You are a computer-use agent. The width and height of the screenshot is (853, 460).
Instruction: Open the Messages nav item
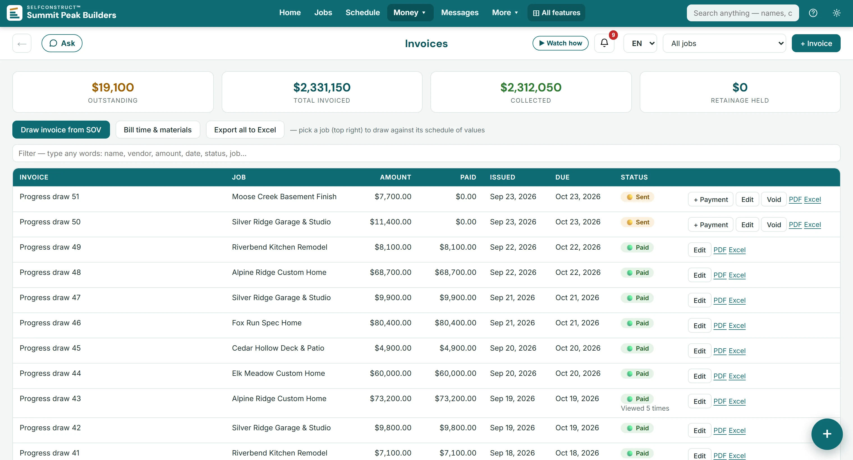(460, 13)
